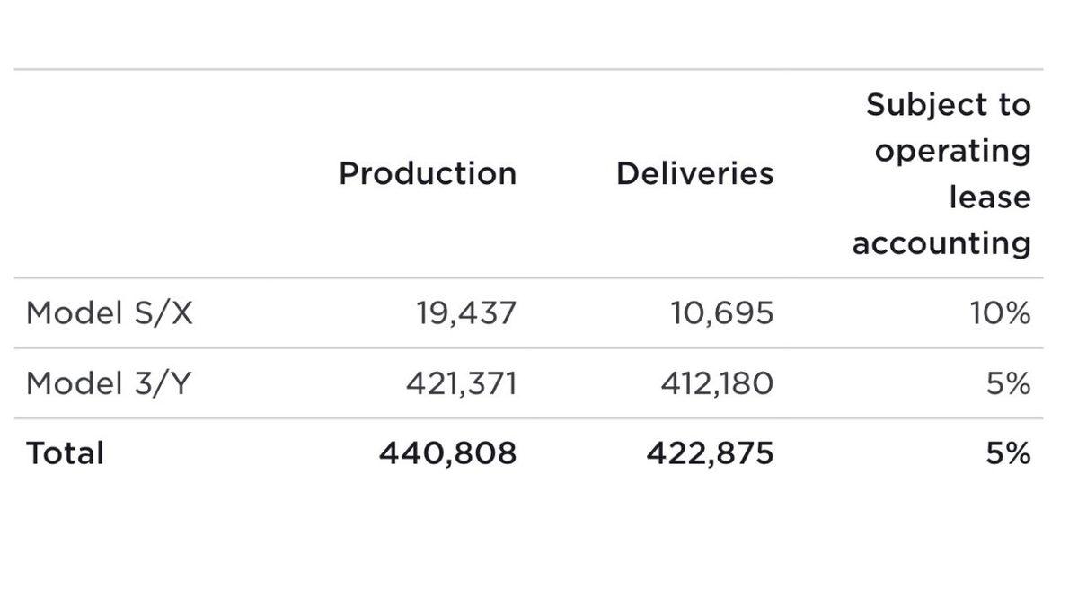Image resolution: width=1078 pixels, height=606 pixels.
Task: Click the word operating in header
Action: [x=952, y=151]
